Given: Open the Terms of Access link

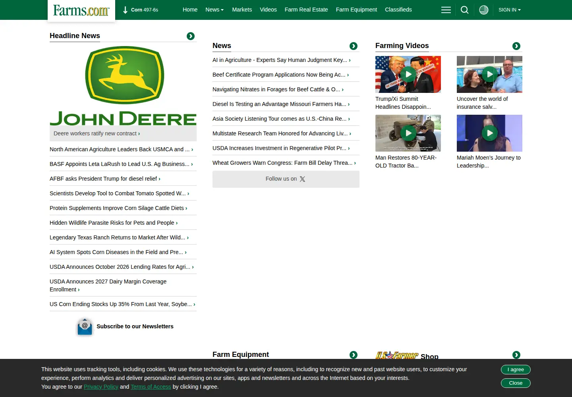Looking at the screenshot, I should point(151,387).
